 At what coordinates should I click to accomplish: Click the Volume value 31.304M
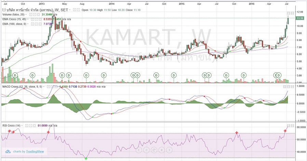click(x=47, y=14)
